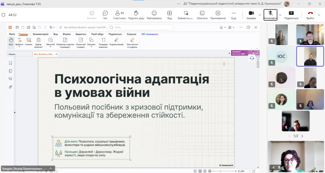Viewport: 325px width, 173px height.
Task: Go to next page of participant videos
Action: pyautogui.click(x=302, y=136)
